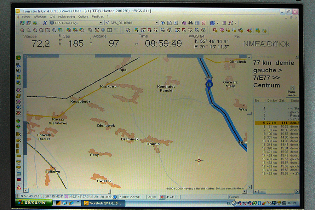Click the red flag icon in sidebar
Viewport: 315px width, 210px height.
click(19, 180)
